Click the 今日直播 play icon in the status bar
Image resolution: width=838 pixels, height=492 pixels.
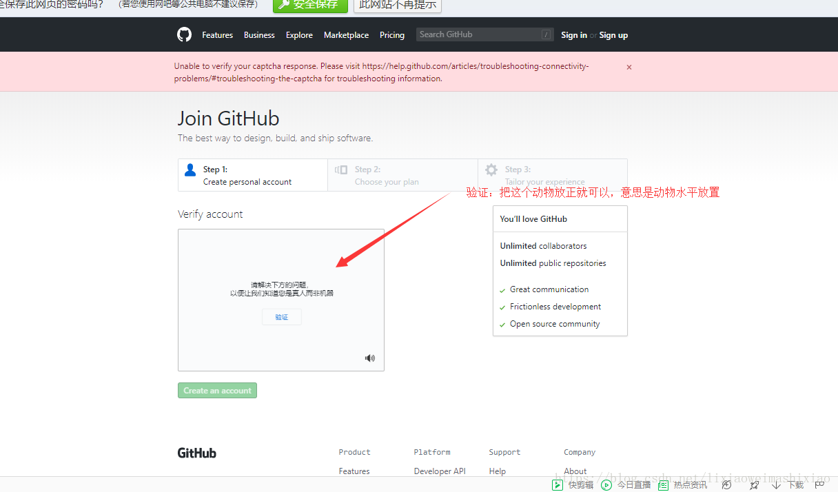click(x=606, y=485)
